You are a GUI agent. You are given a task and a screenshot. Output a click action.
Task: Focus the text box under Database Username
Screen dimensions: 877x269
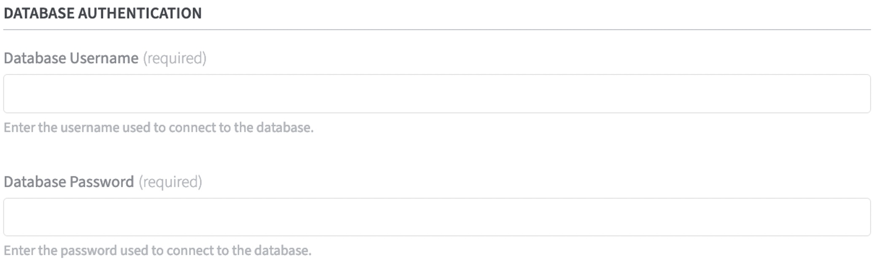(x=437, y=94)
